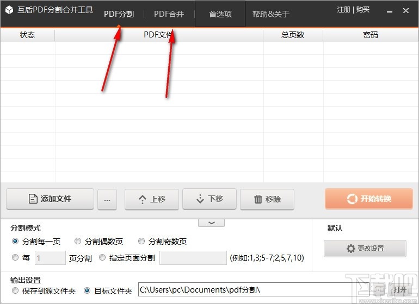The image size is (419, 304).
Task: Close the application window
Action: (x=406, y=11)
